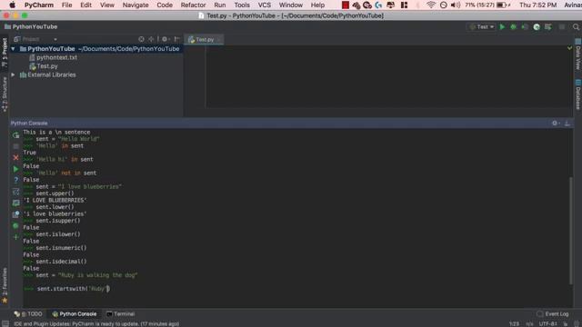Click the update notification in status bar
This screenshot has height=327, width=582.
[96, 323]
